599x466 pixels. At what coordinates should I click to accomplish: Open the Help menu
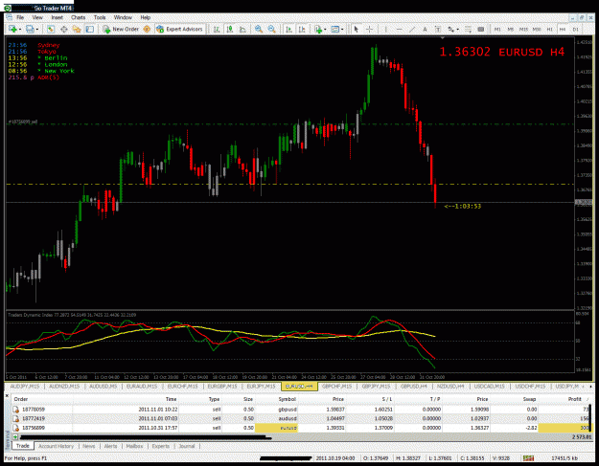pos(145,17)
